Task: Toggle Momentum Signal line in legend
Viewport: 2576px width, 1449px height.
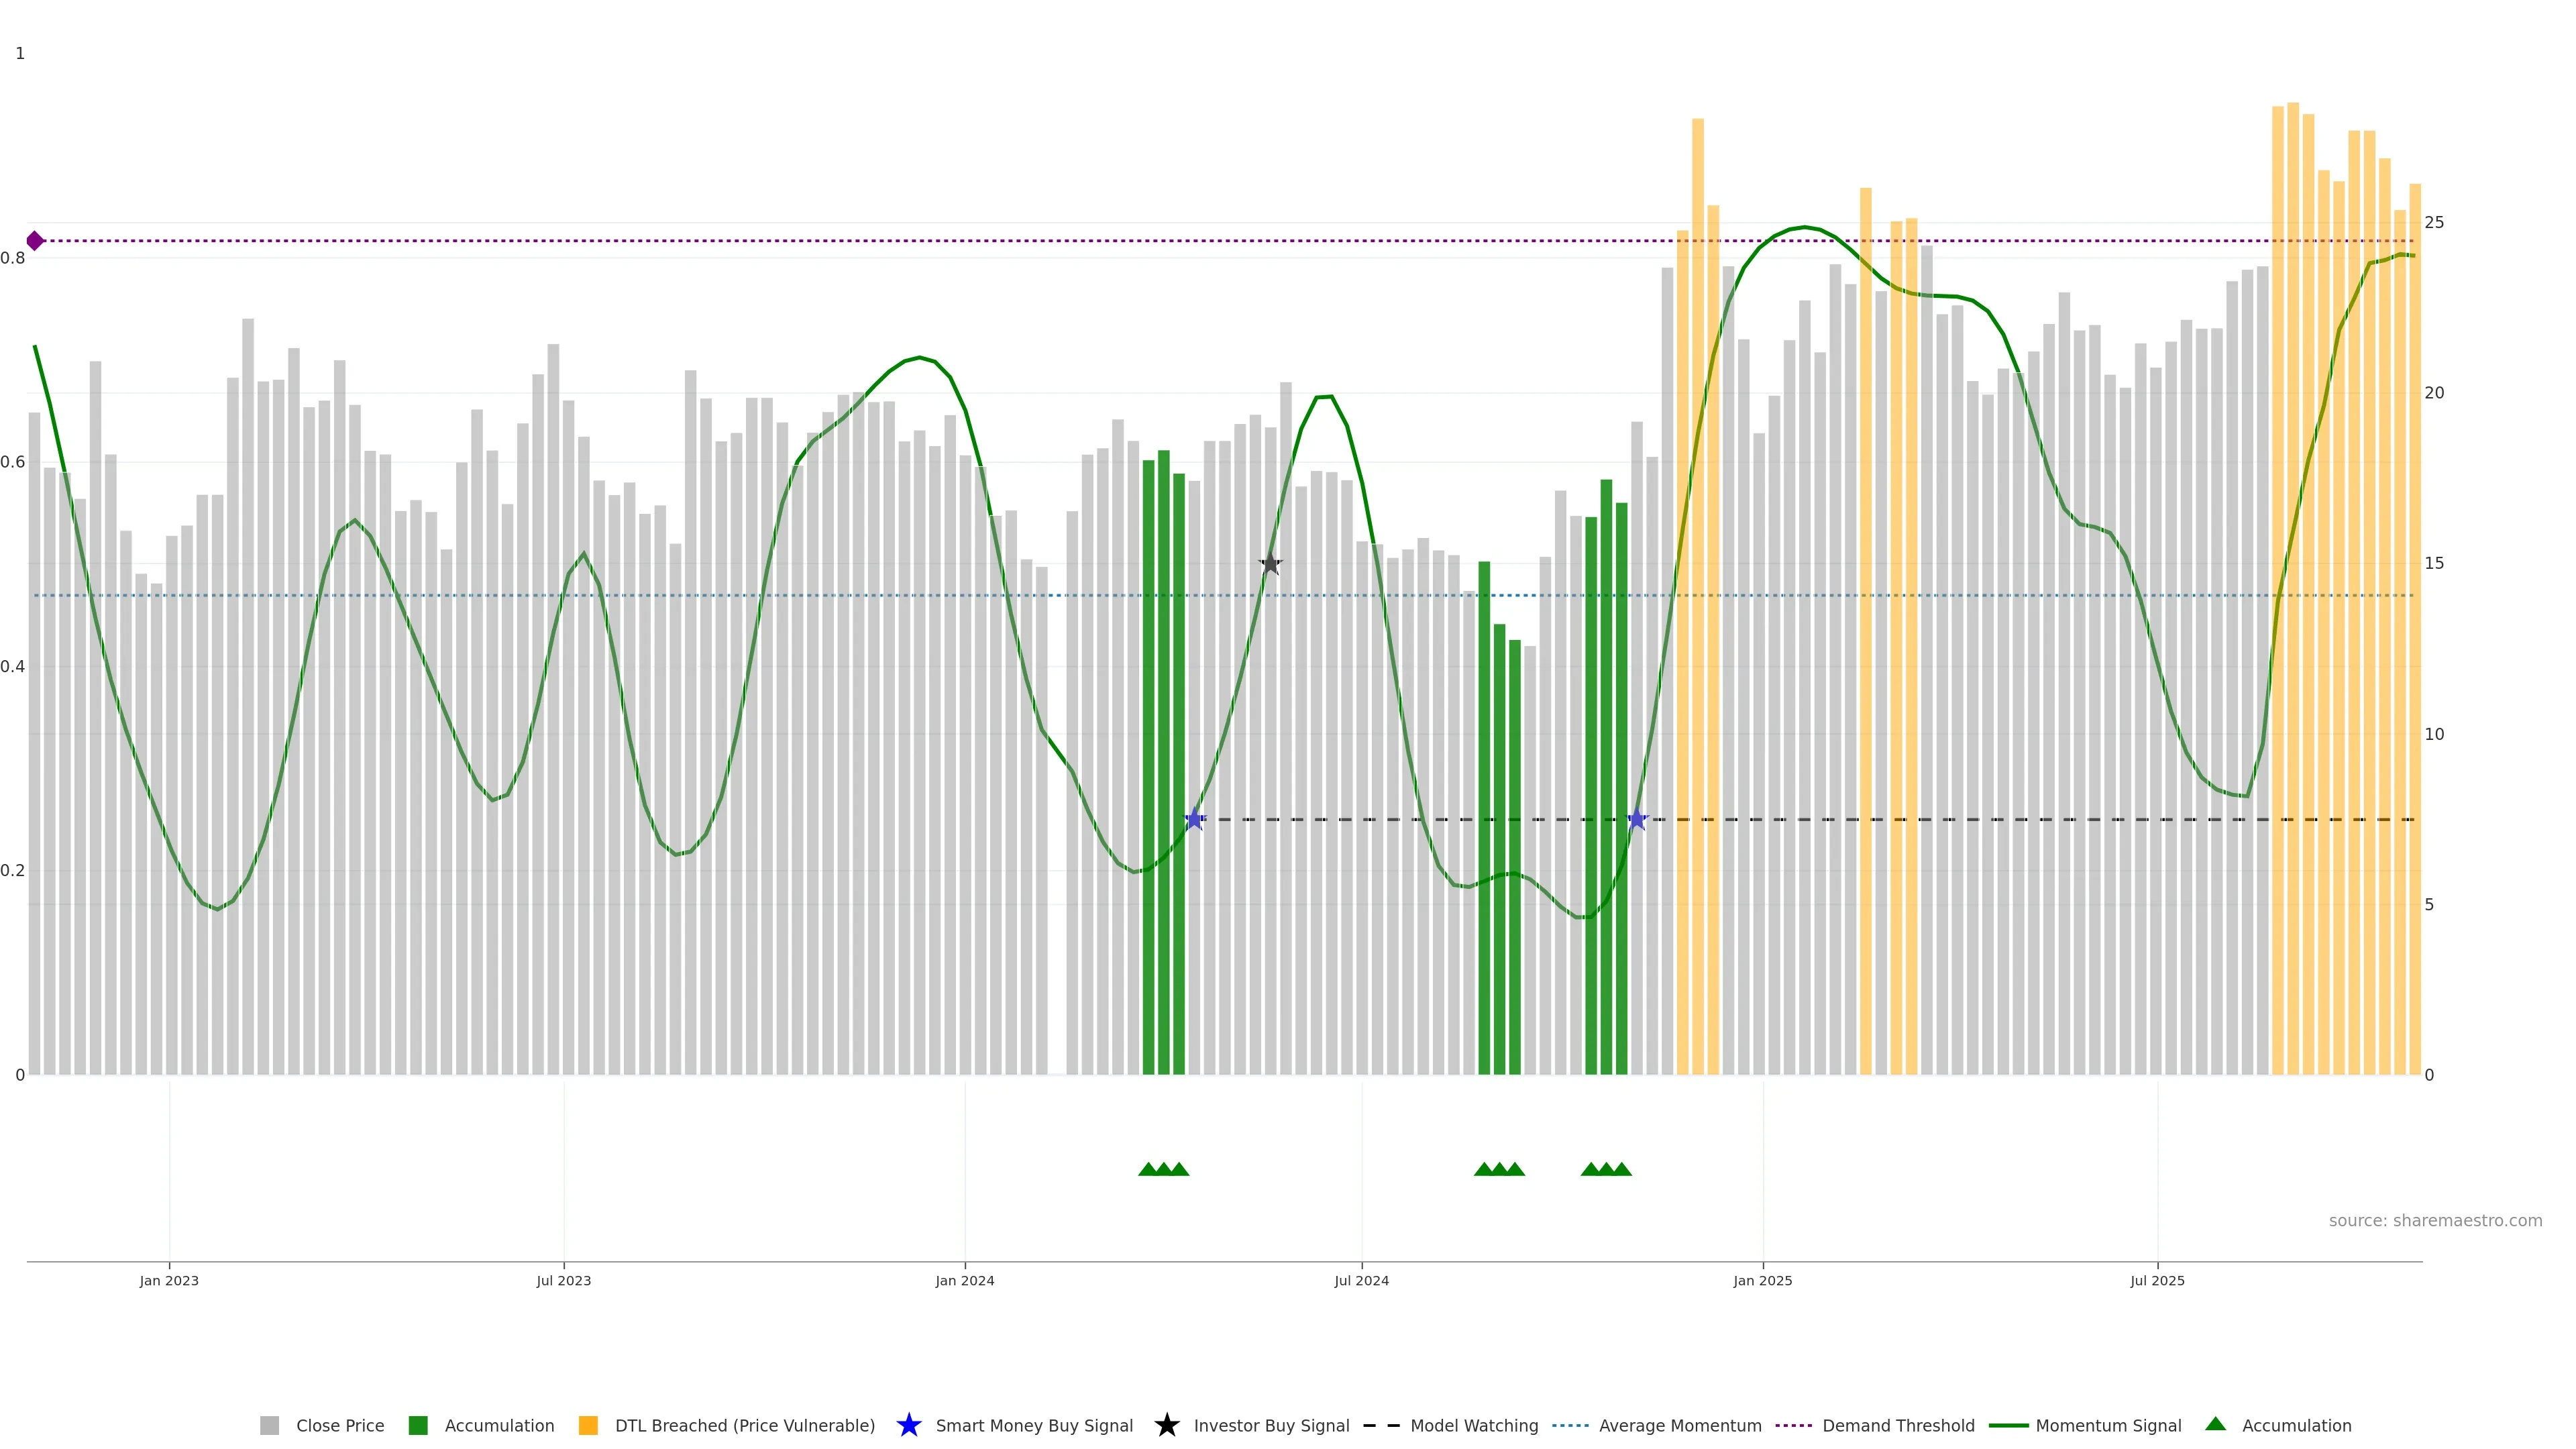Action: (2108, 1425)
